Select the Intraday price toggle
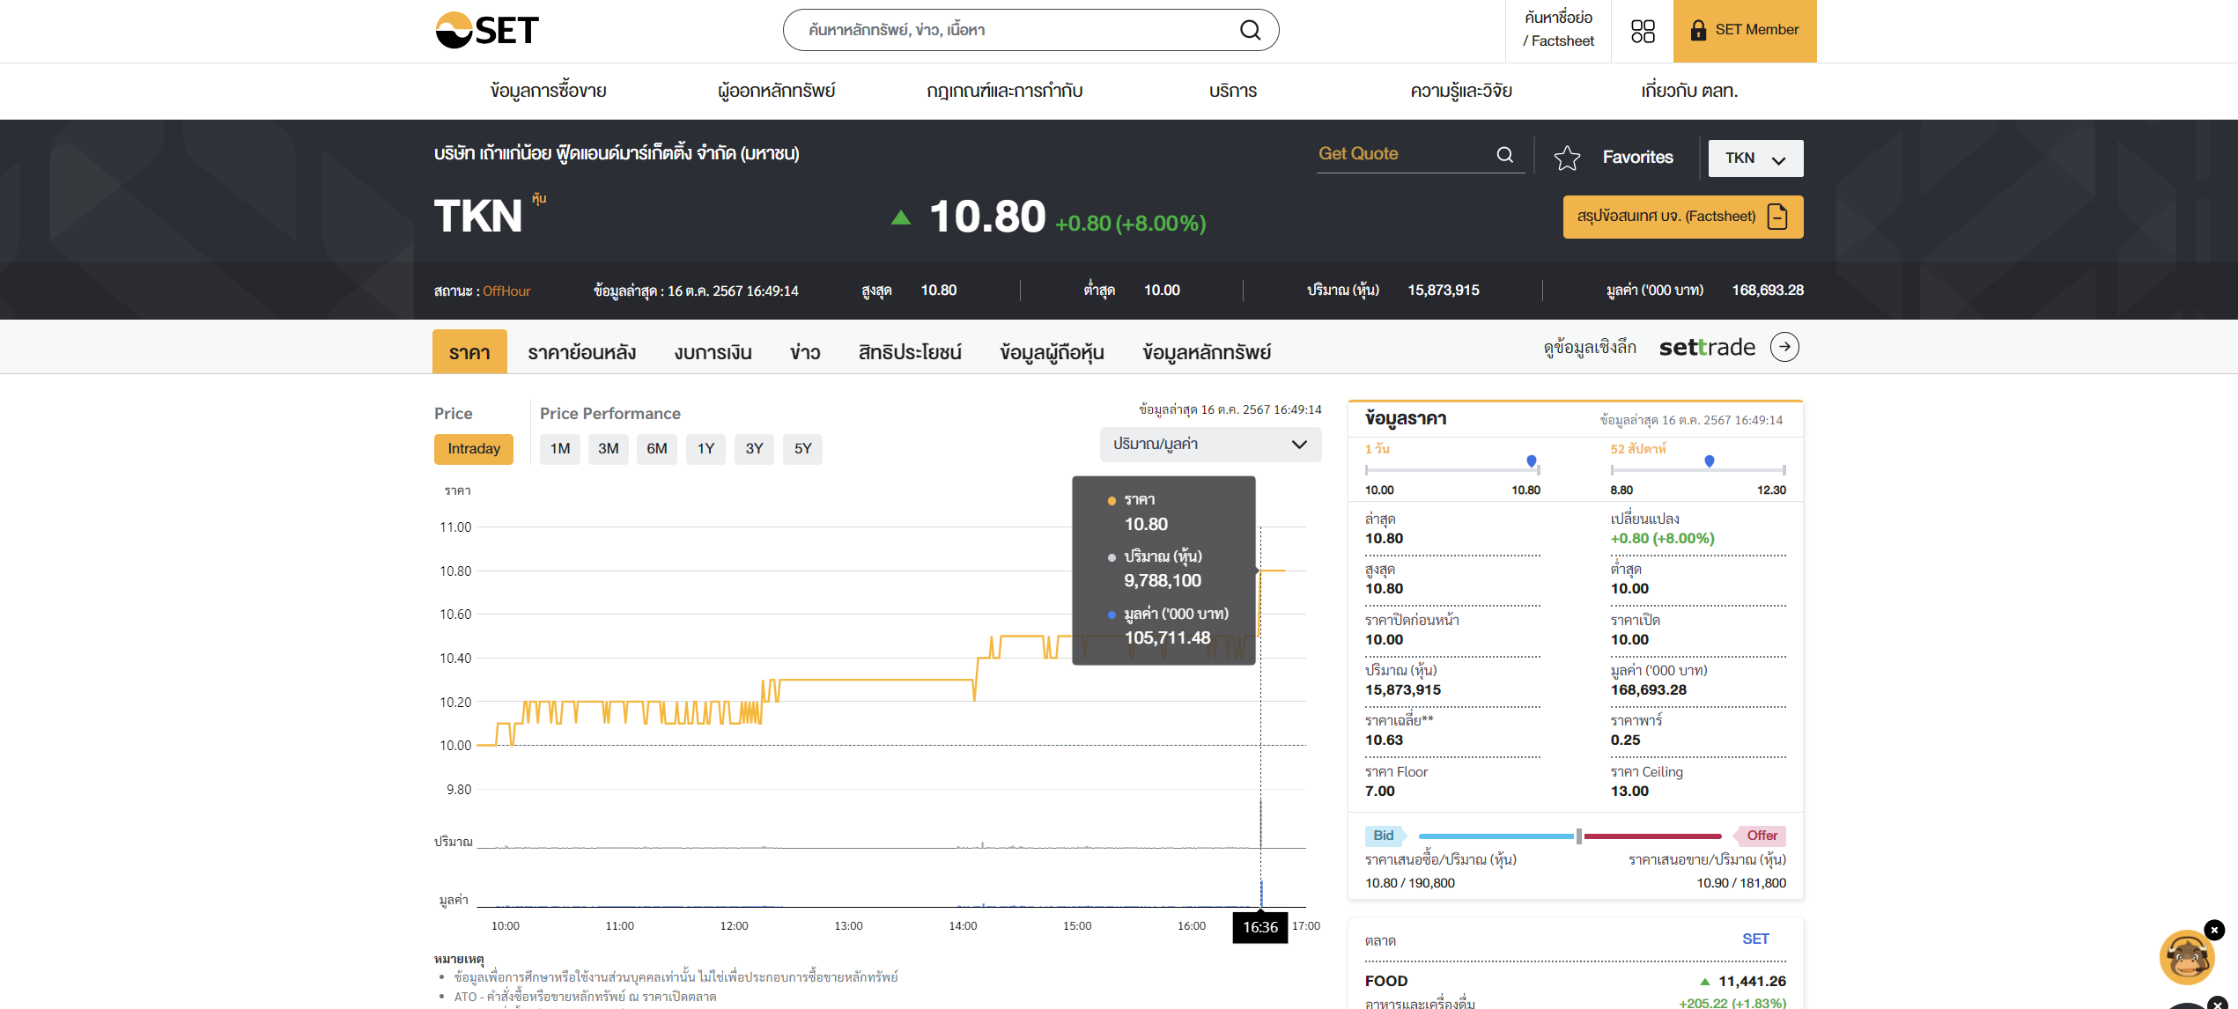 click(473, 449)
